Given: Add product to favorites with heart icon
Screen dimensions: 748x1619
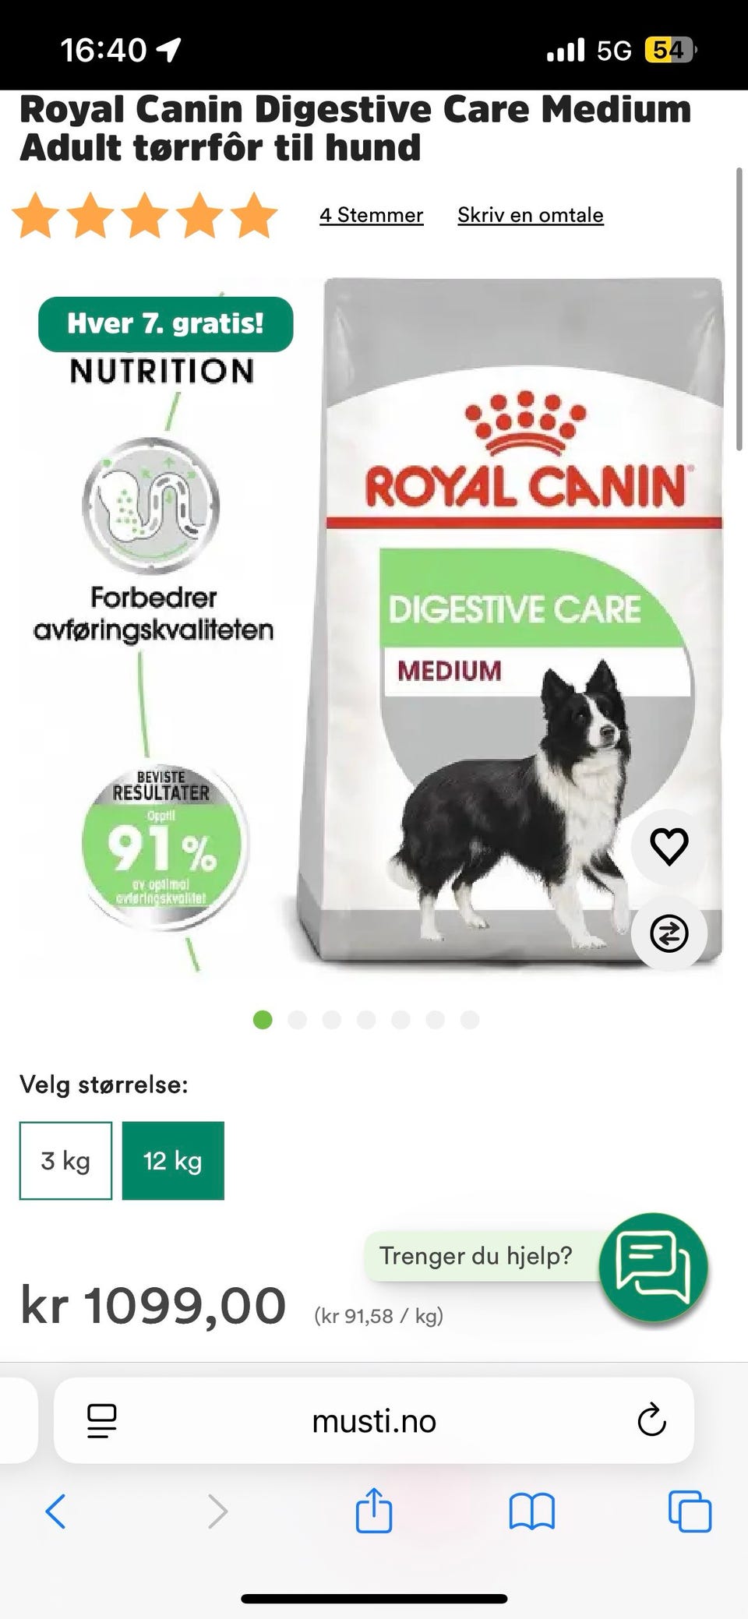Looking at the screenshot, I should (x=669, y=846).
